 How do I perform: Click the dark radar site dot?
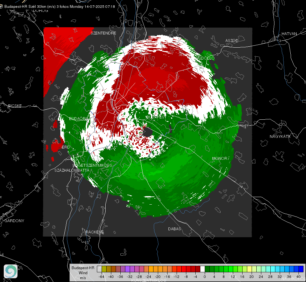148,132
